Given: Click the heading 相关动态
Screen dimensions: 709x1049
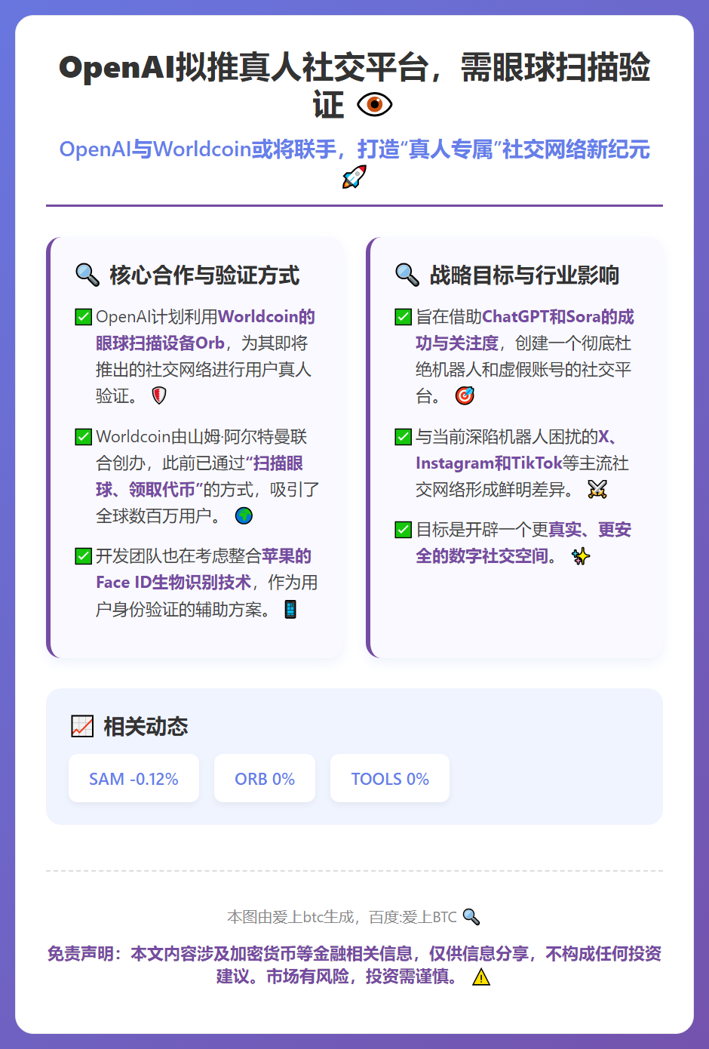Looking at the screenshot, I should 146,727.
